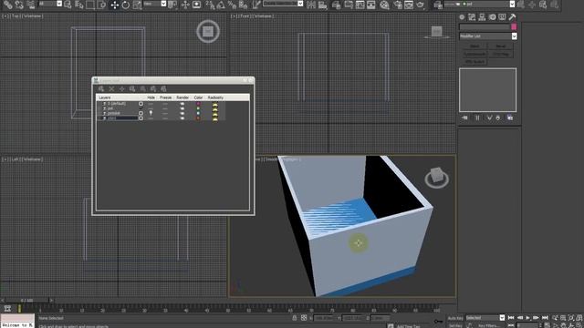Click the Add Time Tag label
This screenshot has height=328, width=584.
tap(408, 326)
